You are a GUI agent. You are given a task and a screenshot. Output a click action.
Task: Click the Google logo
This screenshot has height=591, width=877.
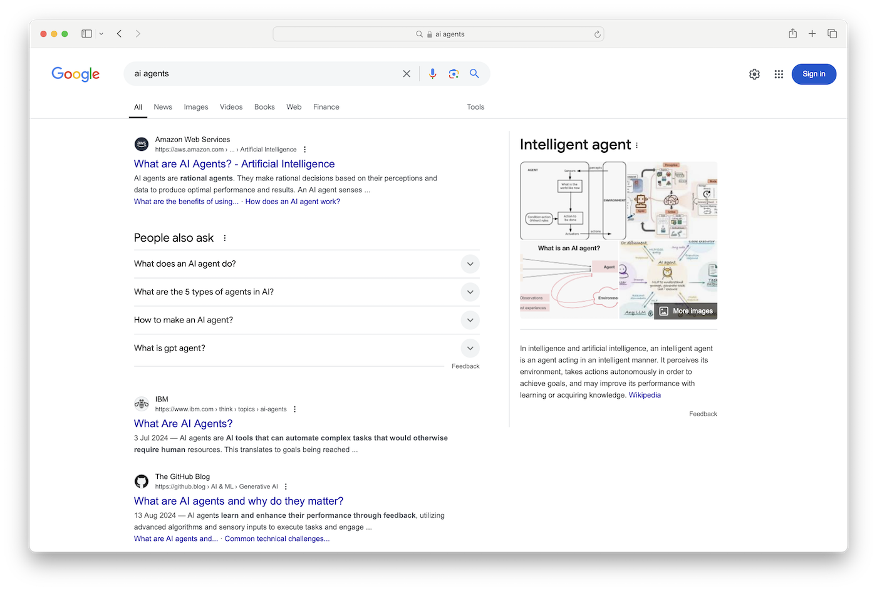(76, 74)
